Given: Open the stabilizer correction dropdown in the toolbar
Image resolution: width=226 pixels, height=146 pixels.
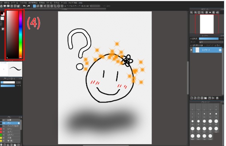Looking at the screenshot, I should 95,6.
